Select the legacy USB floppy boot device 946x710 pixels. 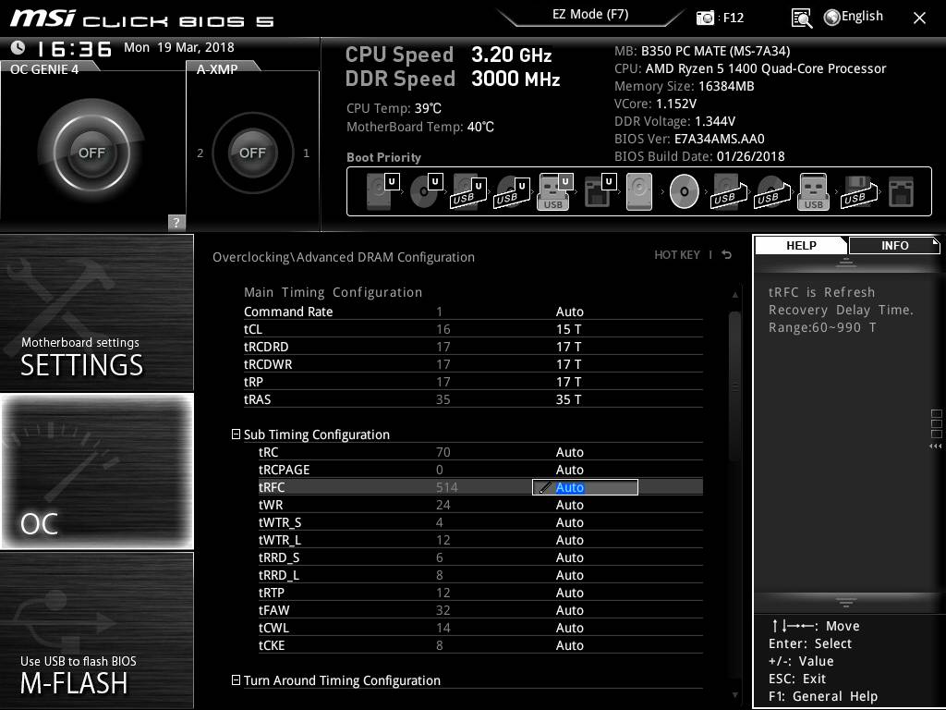(858, 191)
